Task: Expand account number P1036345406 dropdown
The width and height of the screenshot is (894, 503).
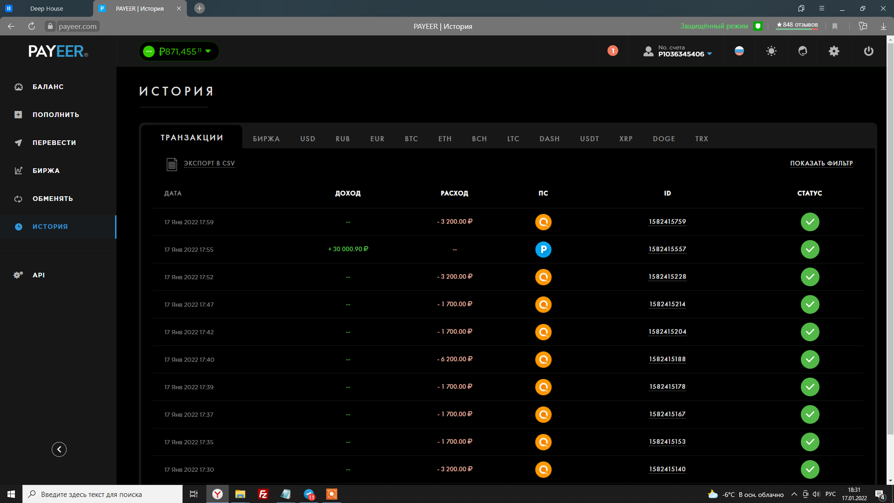Action: coord(710,54)
